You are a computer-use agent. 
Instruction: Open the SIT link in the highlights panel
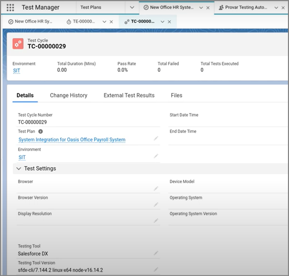point(17,71)
